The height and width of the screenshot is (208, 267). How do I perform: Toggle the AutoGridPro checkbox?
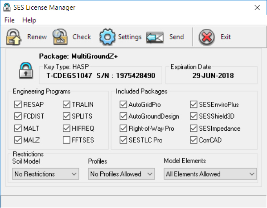[123, 104]
